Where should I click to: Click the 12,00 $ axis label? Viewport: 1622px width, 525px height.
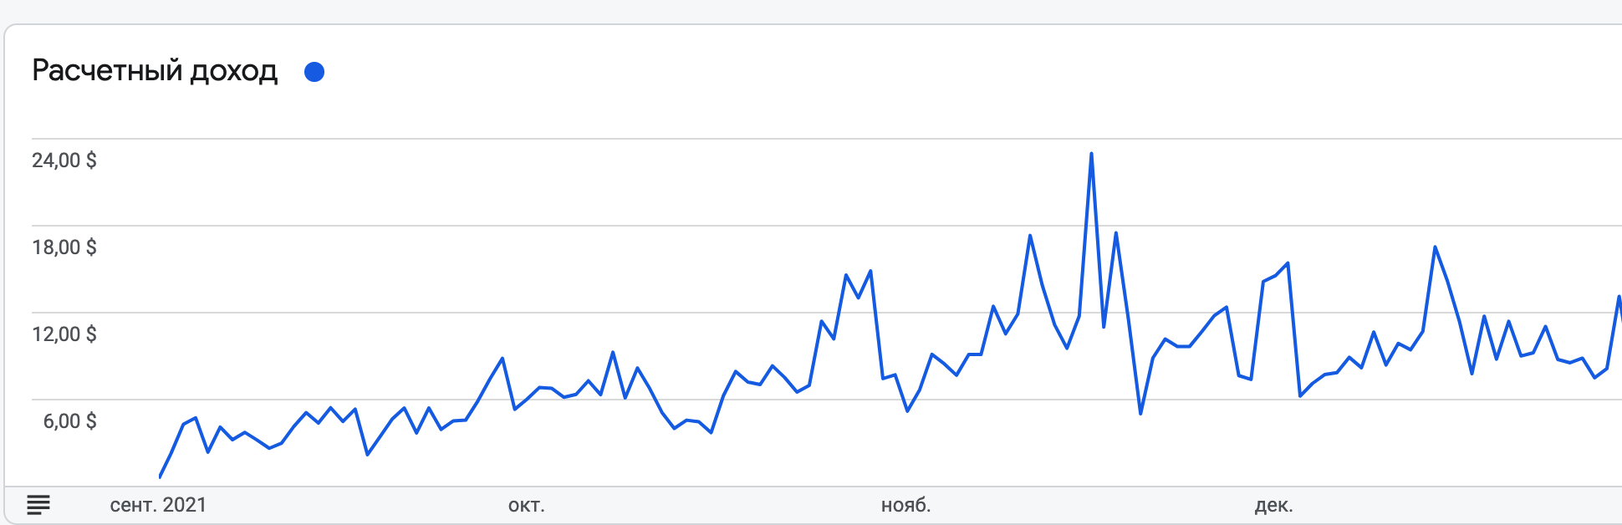click(64, 334)
